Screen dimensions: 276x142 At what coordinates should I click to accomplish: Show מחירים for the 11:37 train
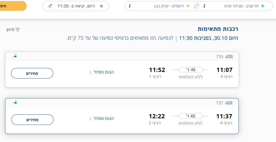point(32,120)
